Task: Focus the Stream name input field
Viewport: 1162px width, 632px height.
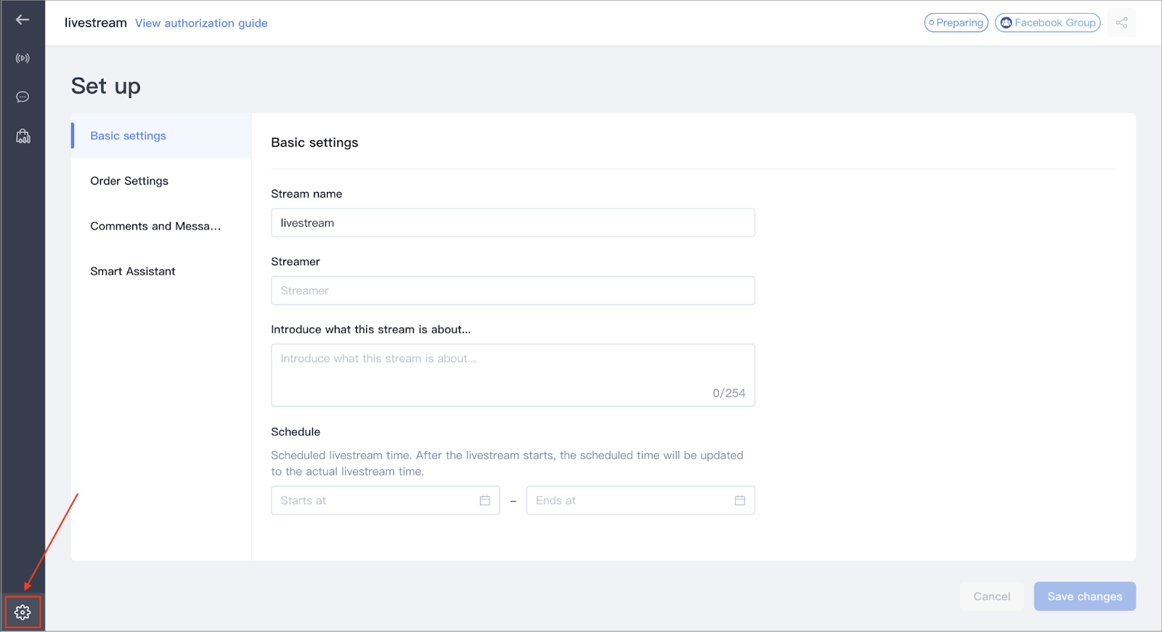Action: coord(513,223)
